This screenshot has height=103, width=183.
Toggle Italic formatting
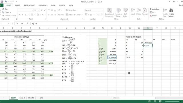coord(23,15)
